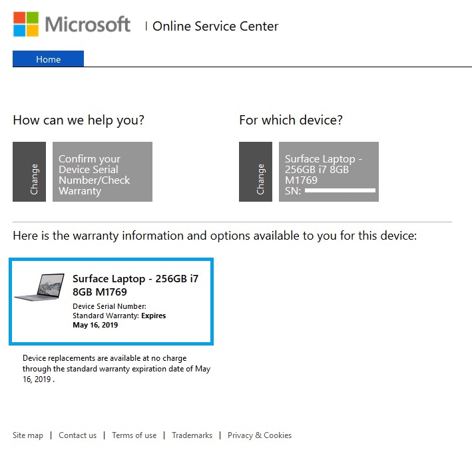This screenshot has height=464, width=472.
Task: Click the 'How can we help you?' heading
Action: (79, 120)
